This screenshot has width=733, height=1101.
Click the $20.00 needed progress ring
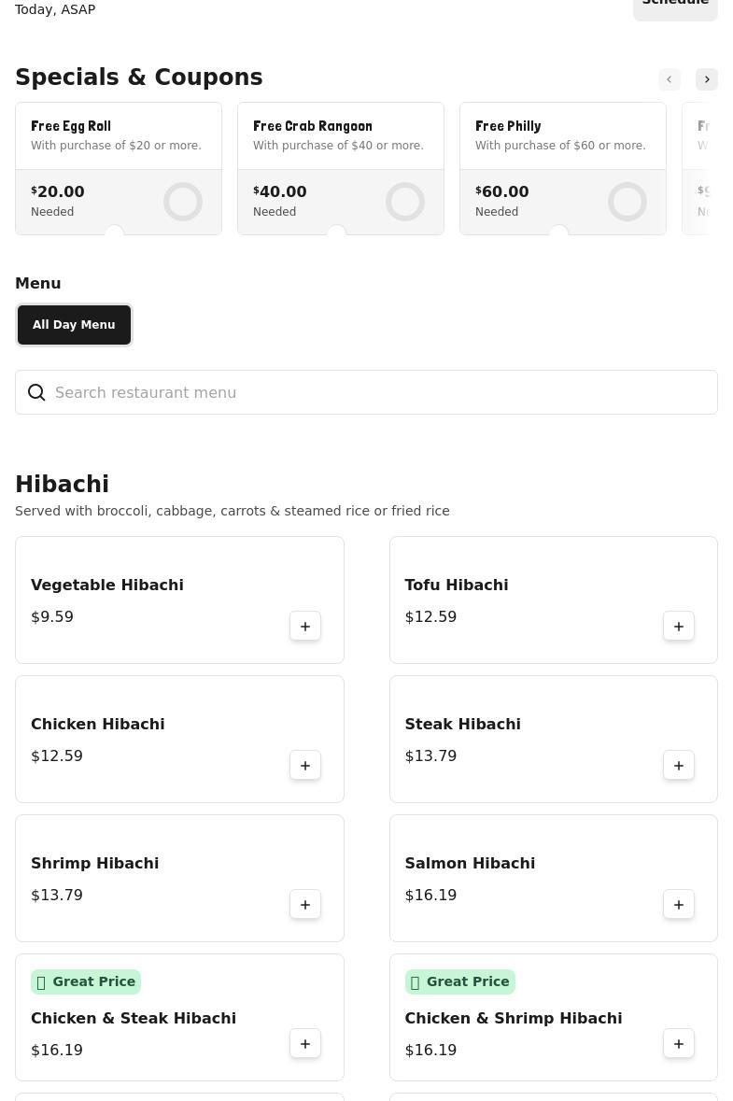(183, 202)
